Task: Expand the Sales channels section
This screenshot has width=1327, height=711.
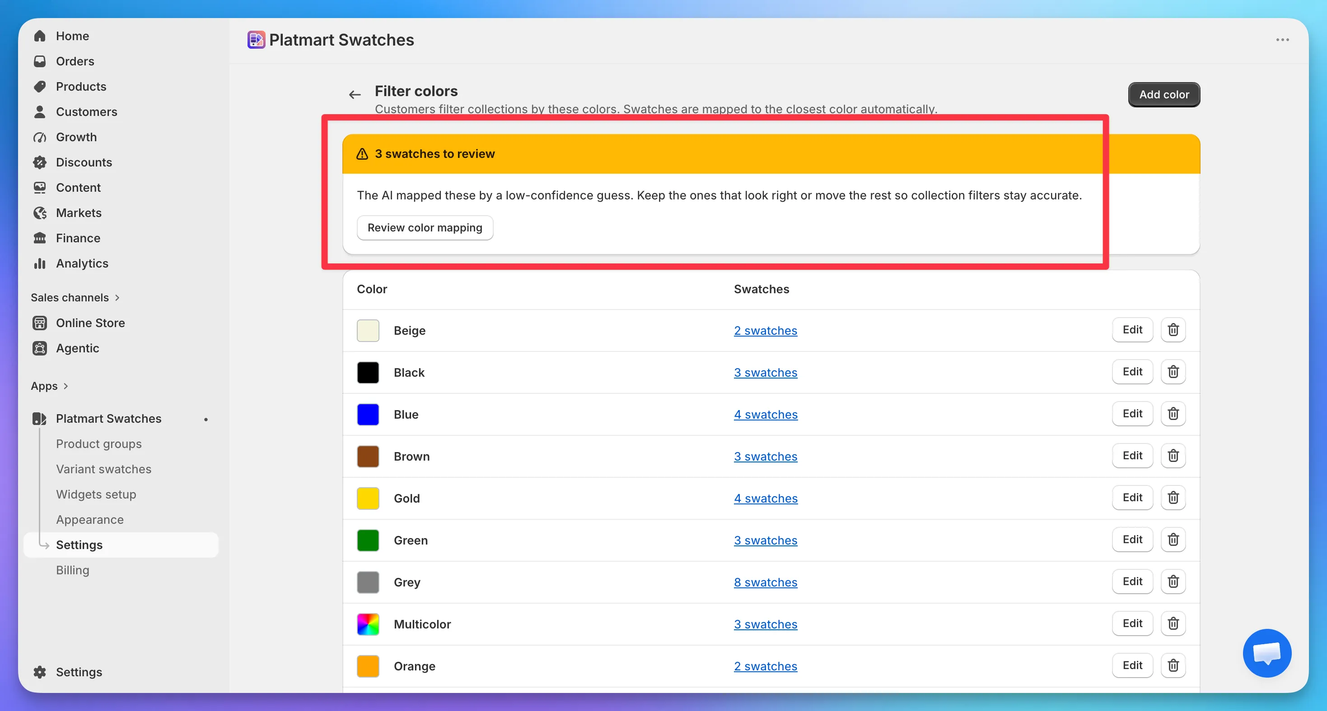Action: click(75, 297)
